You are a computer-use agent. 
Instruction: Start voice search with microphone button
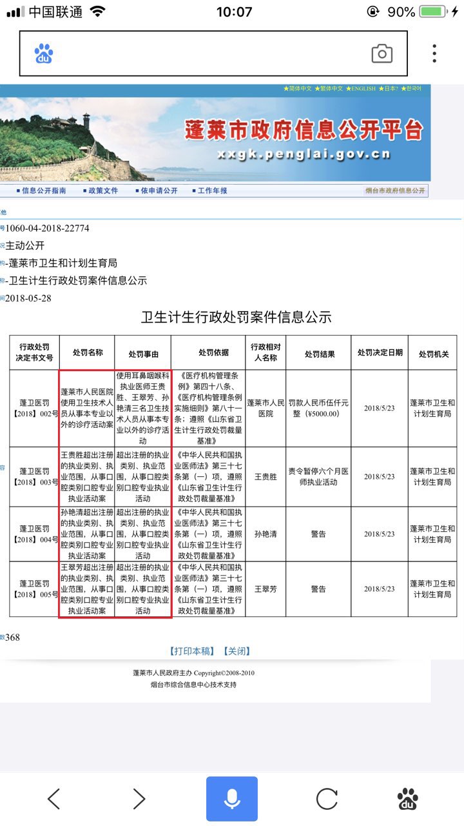pyautogui.click(x=232, y=799)
